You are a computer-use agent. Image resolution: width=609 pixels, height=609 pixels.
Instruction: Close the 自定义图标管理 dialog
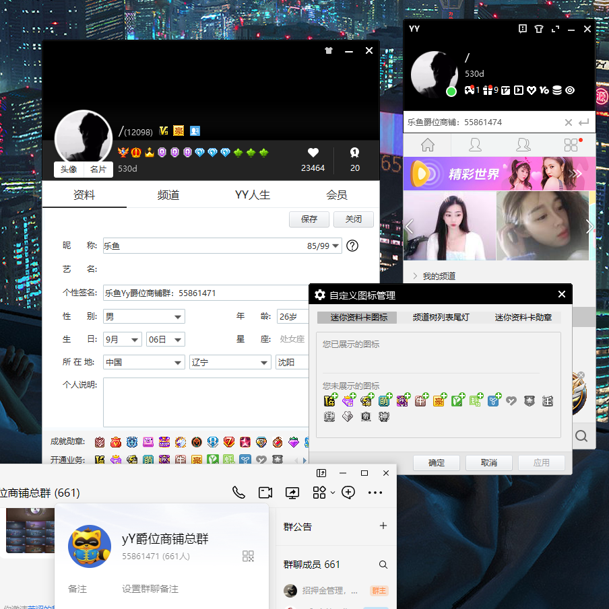(562, 294)
